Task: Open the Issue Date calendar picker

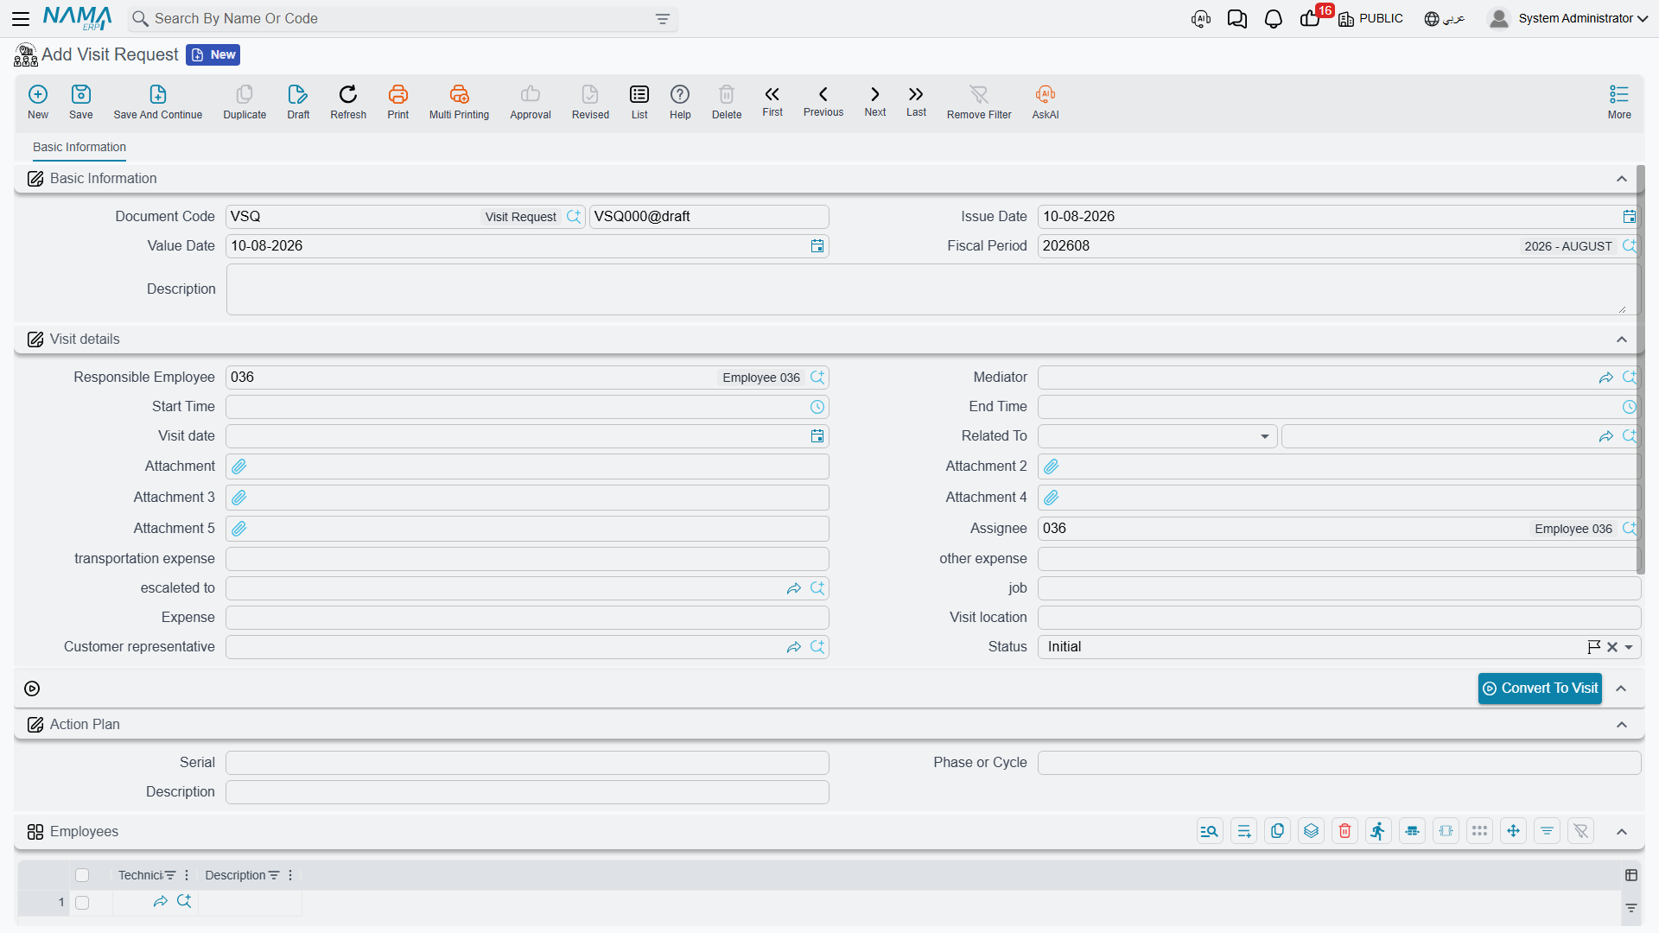Action: 1629,217
